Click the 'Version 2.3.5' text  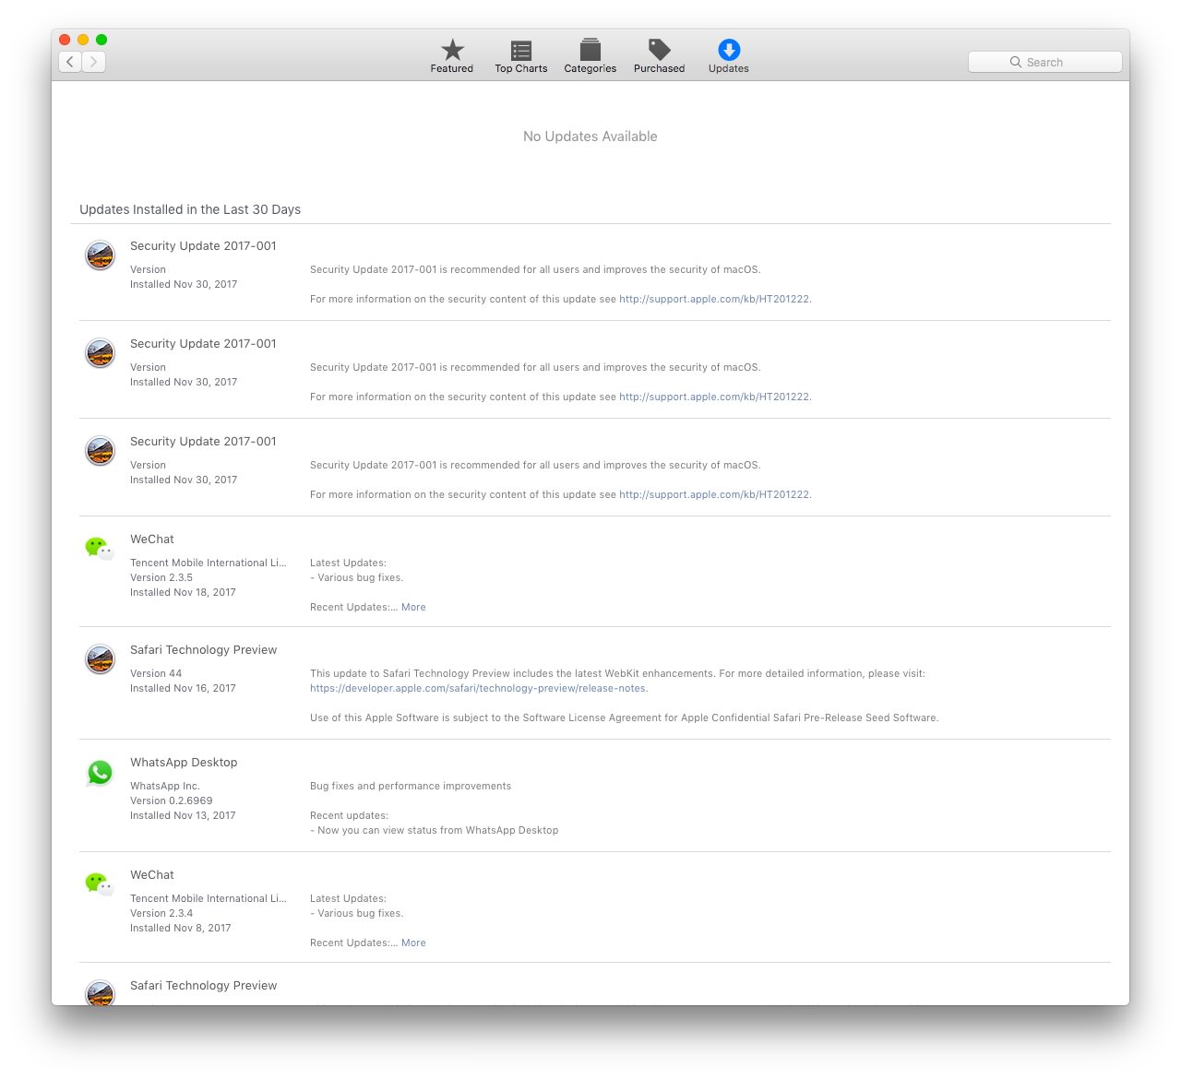(x=161, y=577)
